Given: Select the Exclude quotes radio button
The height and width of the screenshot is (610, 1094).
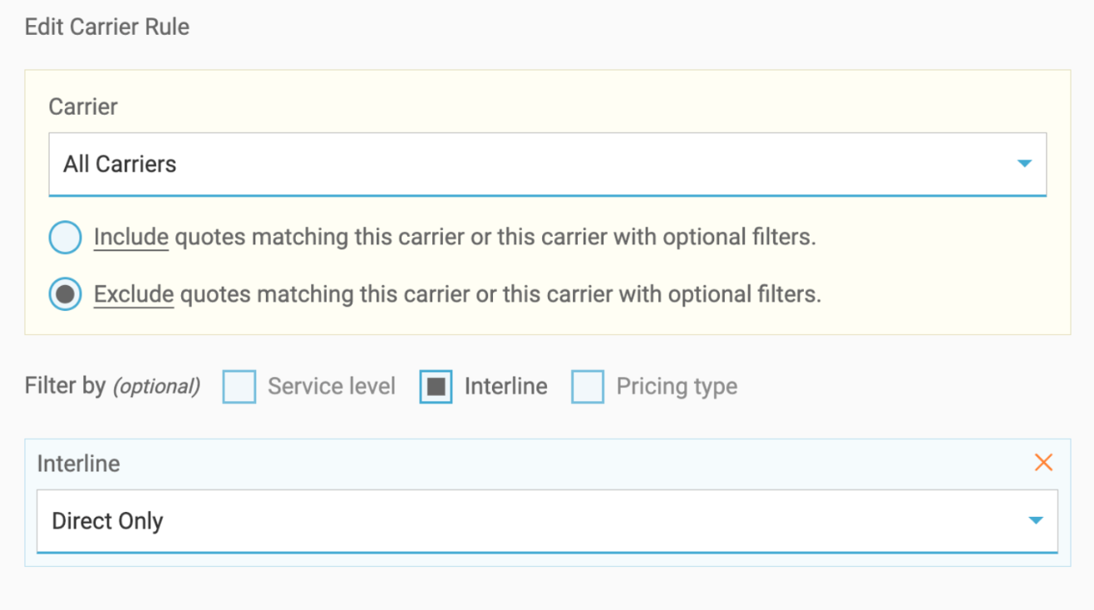Looking at the screenshot, I should tap(66, 294).
